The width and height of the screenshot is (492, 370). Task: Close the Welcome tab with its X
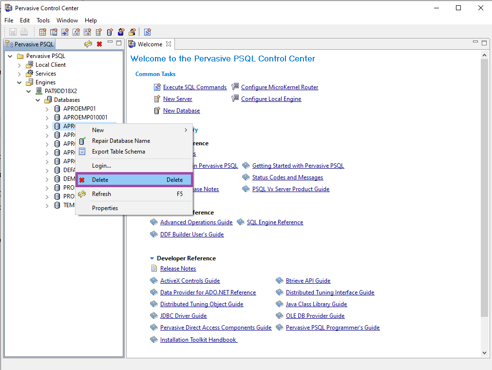[x=169, y=44]
